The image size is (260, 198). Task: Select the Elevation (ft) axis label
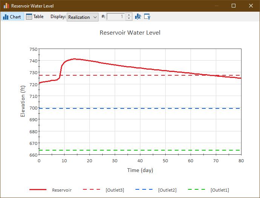click(23, 101)
